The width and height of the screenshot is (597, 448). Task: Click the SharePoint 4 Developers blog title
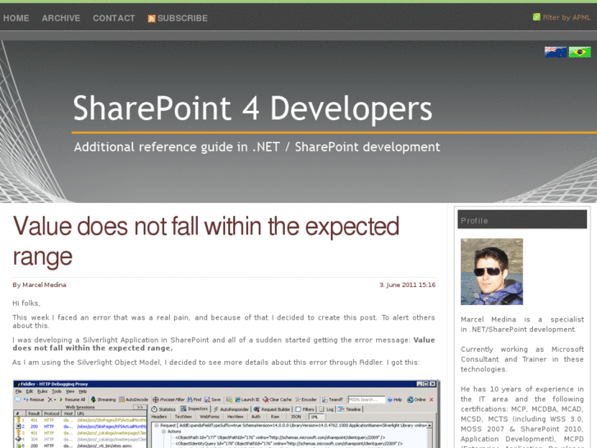click(252, 109)
